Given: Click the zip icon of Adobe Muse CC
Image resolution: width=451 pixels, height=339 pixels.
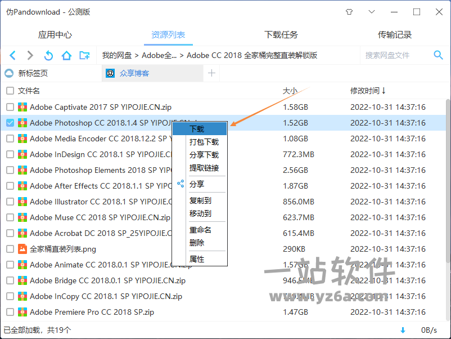Looking at the screenshot, I should pyautogui.click(x=22, y=217).
